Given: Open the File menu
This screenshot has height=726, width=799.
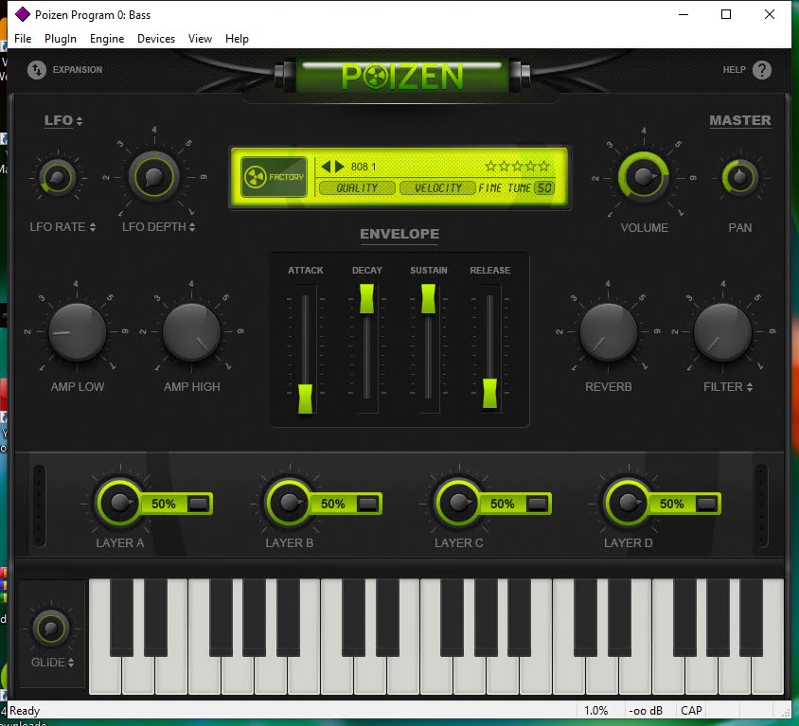Looking at the screenshot, I should 23,39.
